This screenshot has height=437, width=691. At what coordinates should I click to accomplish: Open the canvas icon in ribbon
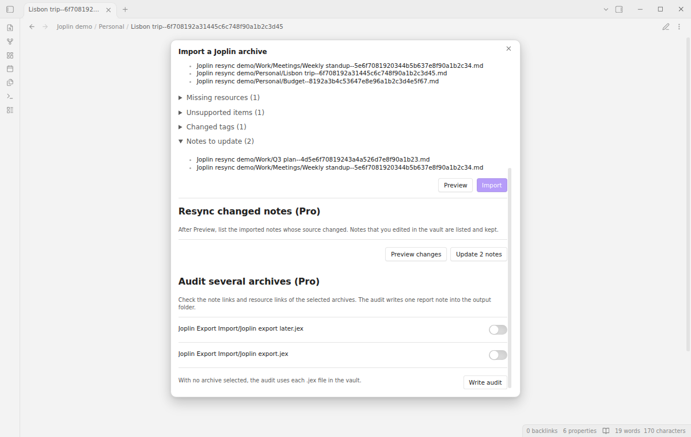10,55
